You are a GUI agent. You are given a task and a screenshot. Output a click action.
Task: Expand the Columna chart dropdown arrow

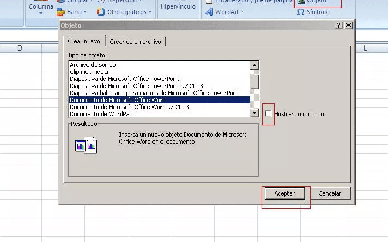[x=41, y=14]
